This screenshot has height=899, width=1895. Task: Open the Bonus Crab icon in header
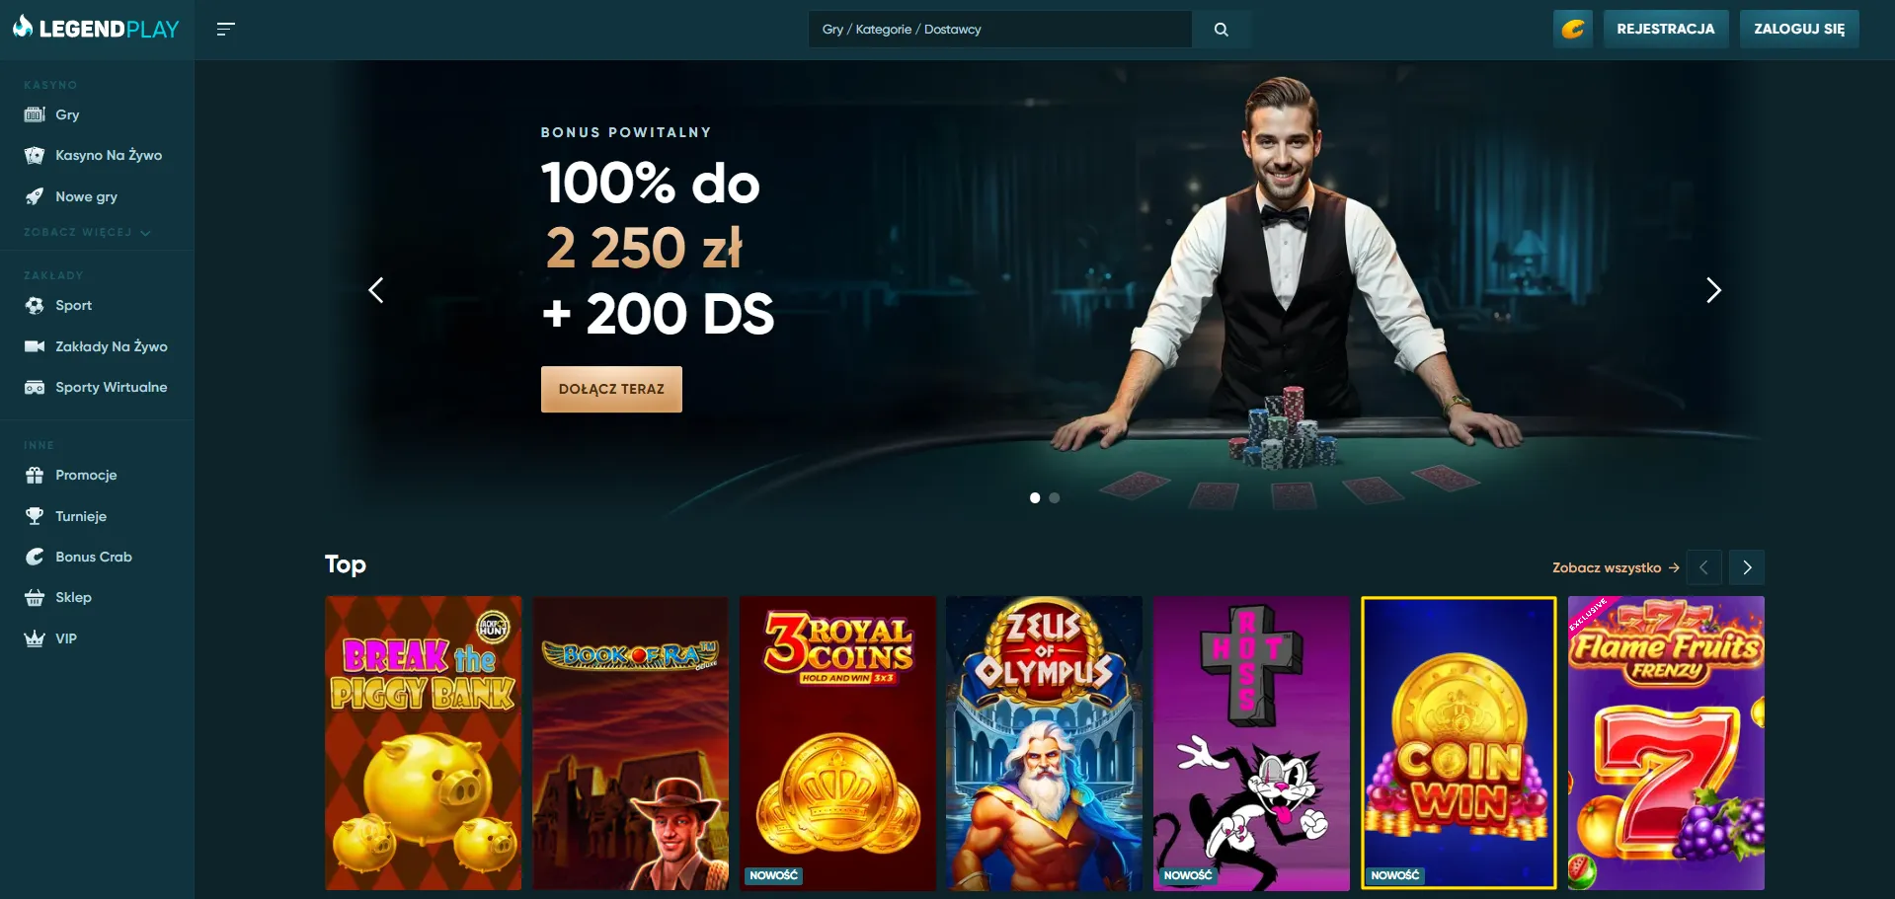click(1573, 29)
